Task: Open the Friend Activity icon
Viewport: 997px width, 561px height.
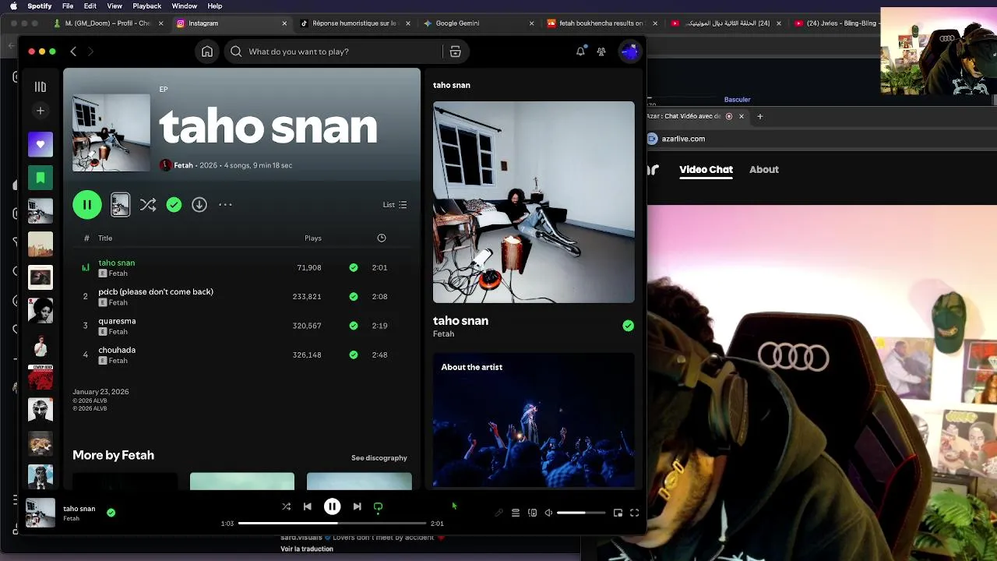Action: 601,51
